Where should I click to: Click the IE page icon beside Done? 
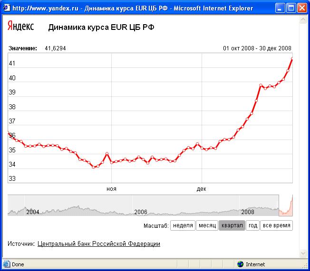[x=6, y=264]
